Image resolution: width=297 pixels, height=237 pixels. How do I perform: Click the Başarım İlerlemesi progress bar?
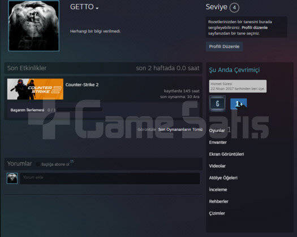click(80, 109)
